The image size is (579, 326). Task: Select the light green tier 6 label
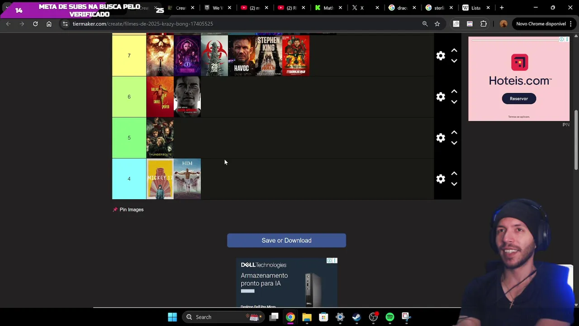point(129,96)
